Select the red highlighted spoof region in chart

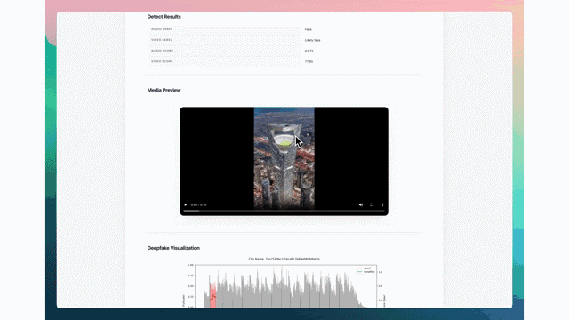[213, 296]
